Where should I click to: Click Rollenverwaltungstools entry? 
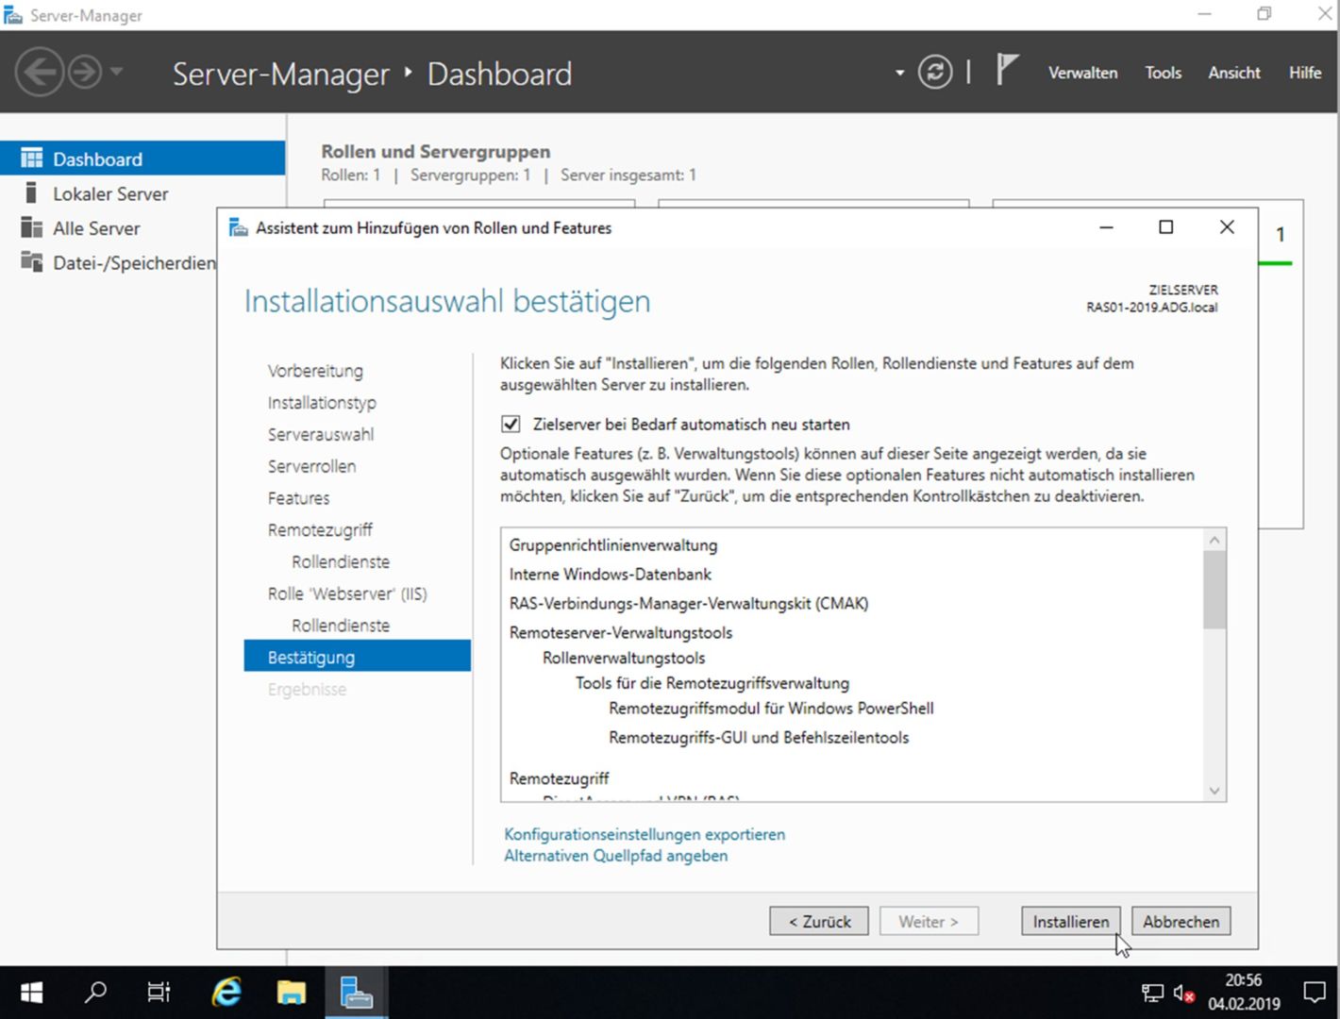pos(624,658)
